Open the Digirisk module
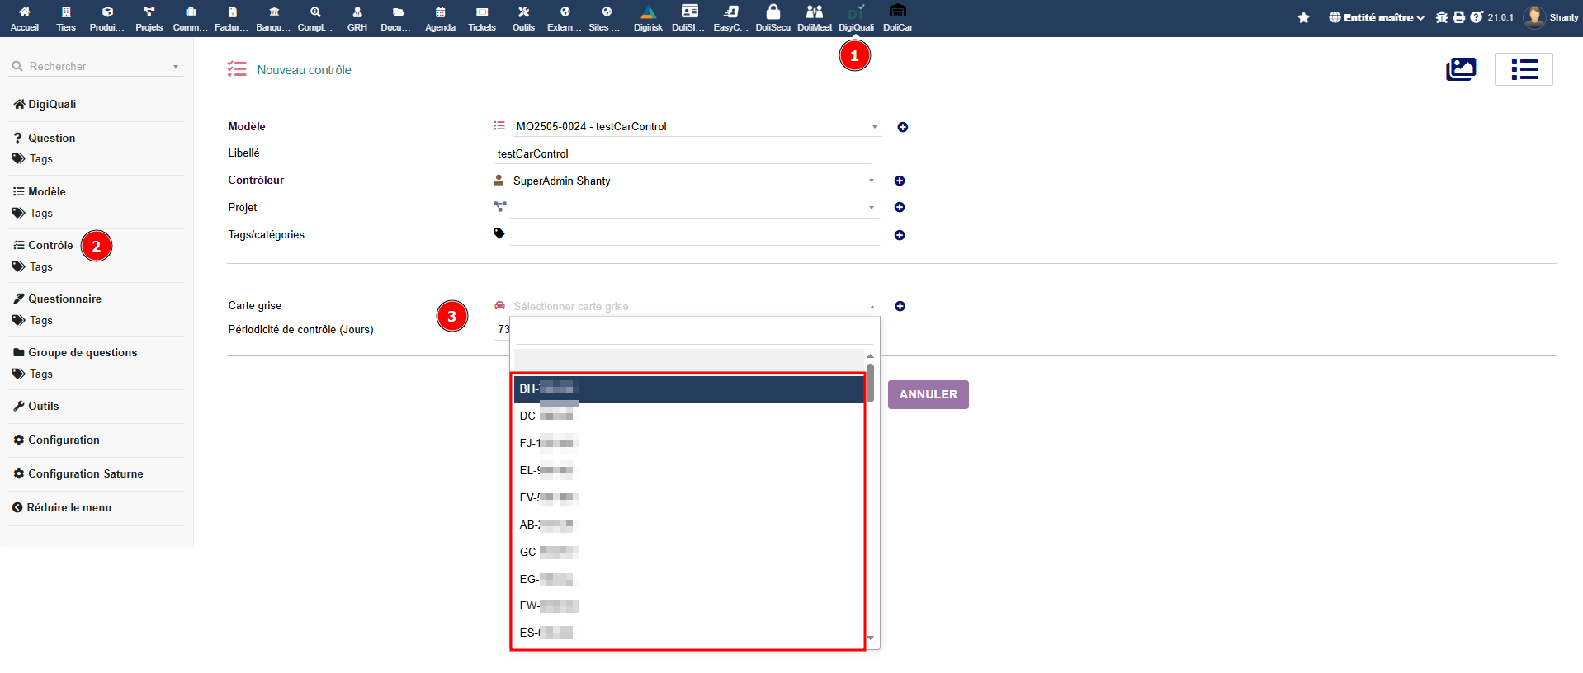The width and height of the screenshot is (1583, 673). (649, 18)
